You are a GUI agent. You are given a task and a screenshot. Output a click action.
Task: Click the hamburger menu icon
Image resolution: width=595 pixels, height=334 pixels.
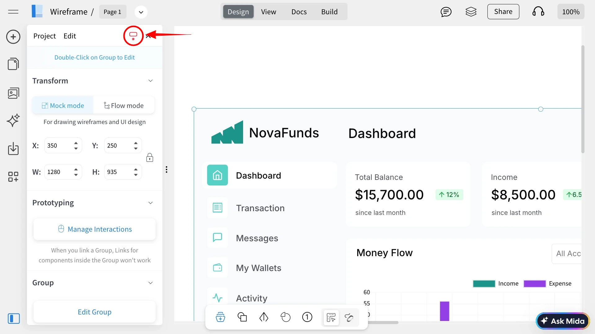tap(13, 12)
